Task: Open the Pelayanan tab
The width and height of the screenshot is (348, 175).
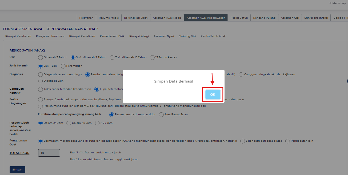Action: (86, 18)
